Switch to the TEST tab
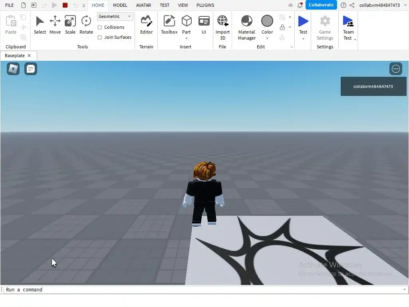Screen dimensions: 409x307 (x=165, y=5)
